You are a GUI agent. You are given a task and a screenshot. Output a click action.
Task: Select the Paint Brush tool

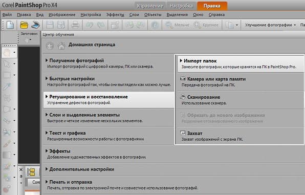(x=7, y=143)
